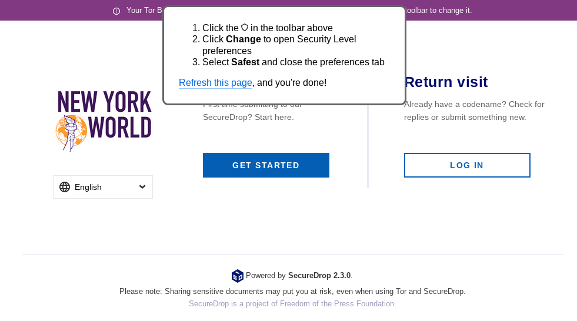Click the GET STARTED button

coord(266,165)
